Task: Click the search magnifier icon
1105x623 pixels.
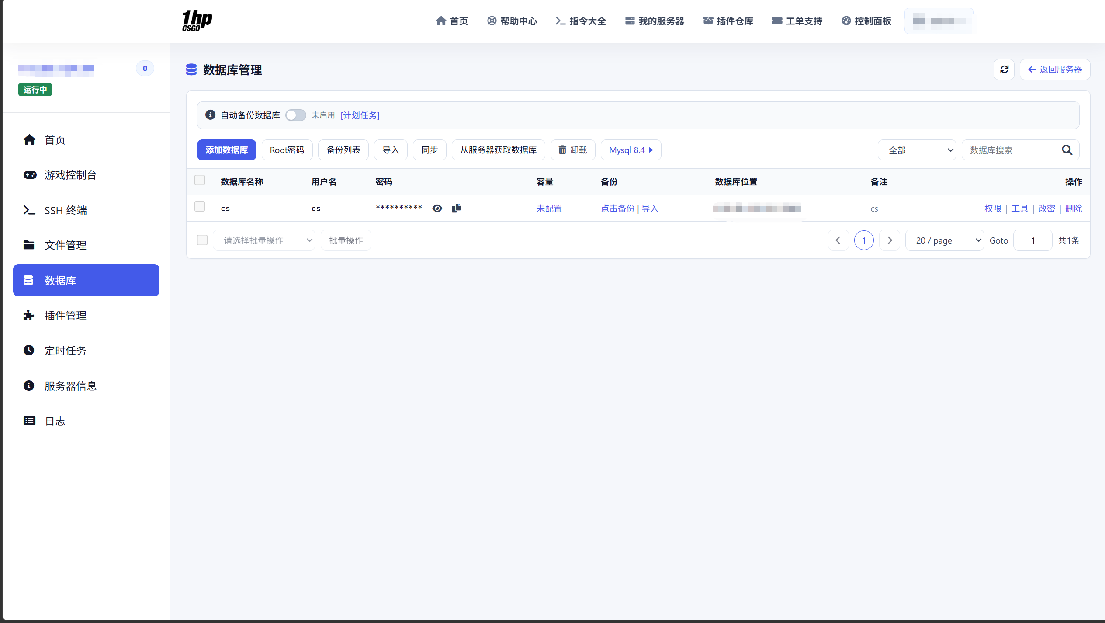Action: click(1067, 150)
